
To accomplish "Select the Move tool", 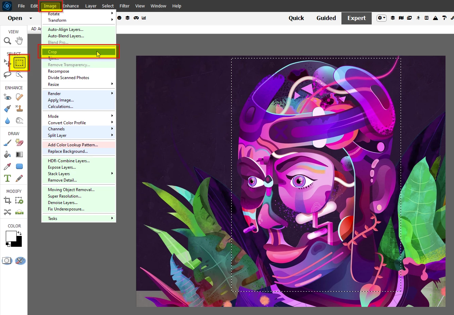I will click(7, 63).
